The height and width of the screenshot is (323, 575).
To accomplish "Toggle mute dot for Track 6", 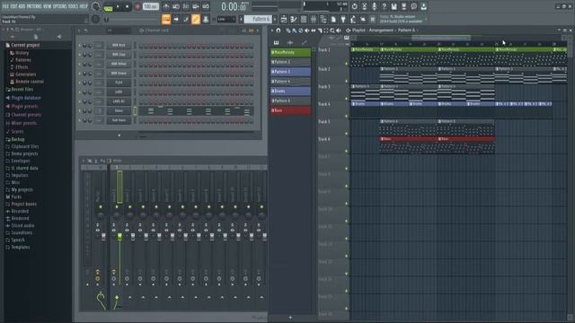I will (x=347, y=152).
